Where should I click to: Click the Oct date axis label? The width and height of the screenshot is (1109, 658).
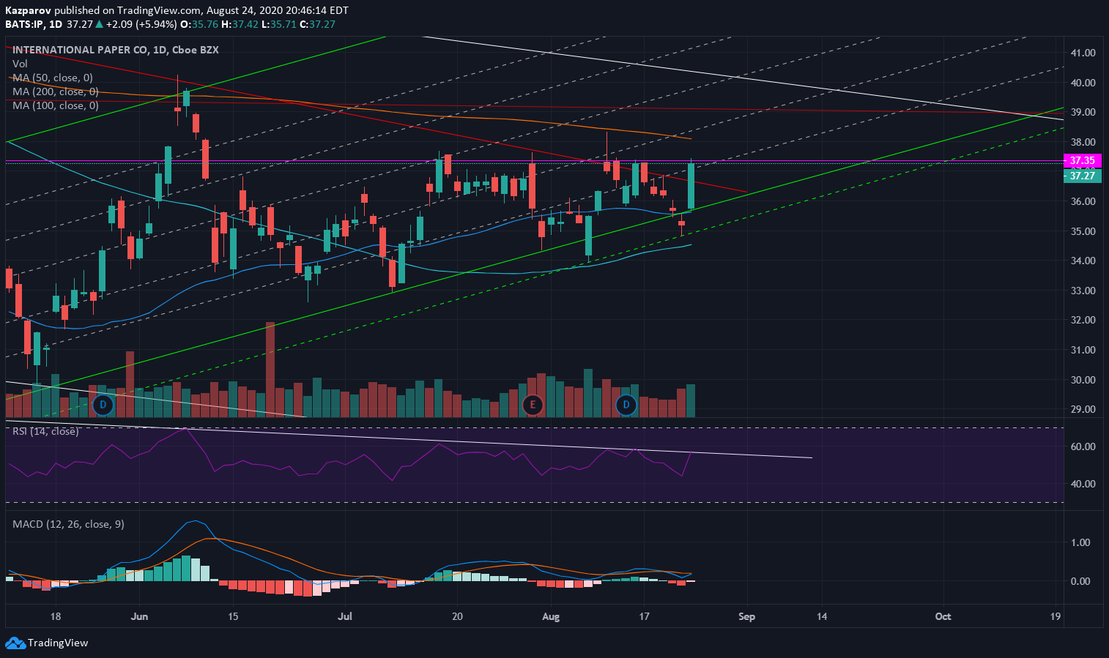tap(943, 616)
